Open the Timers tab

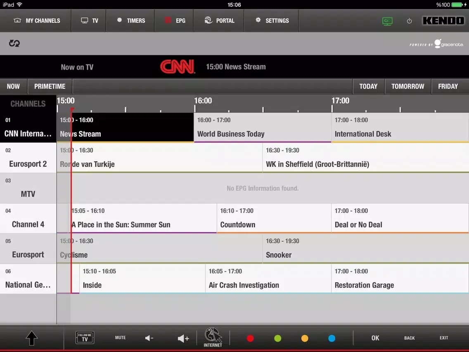point(130,20)
